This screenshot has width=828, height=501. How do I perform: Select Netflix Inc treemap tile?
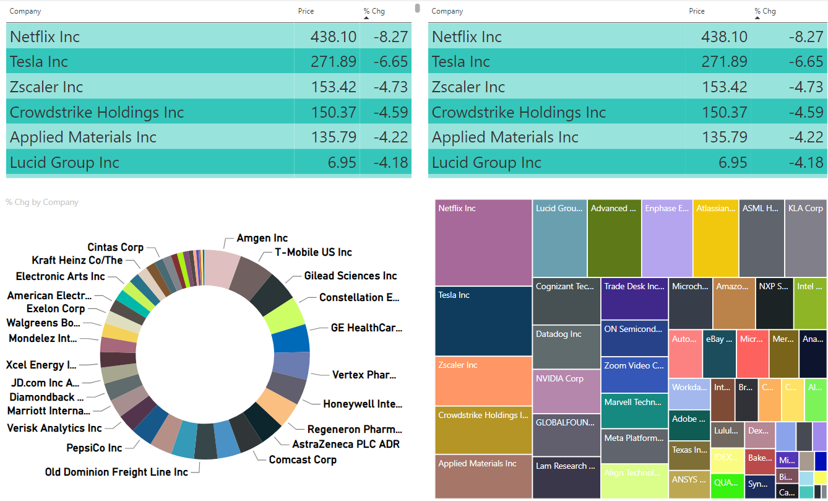(x=484, y=243)
